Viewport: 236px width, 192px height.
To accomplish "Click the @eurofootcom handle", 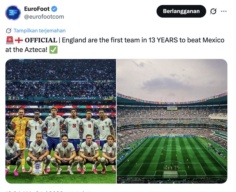I will click(44, 17).
